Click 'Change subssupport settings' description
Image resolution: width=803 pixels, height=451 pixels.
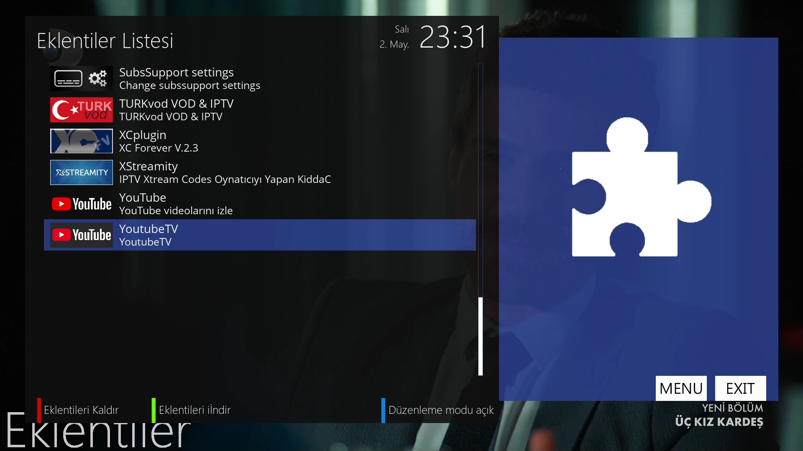click(x=190, y=85)
